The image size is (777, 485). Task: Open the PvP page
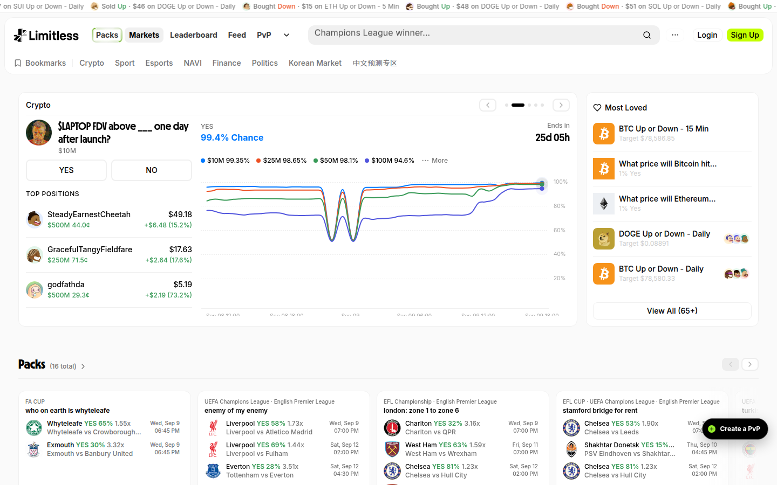tap(264, 35)
